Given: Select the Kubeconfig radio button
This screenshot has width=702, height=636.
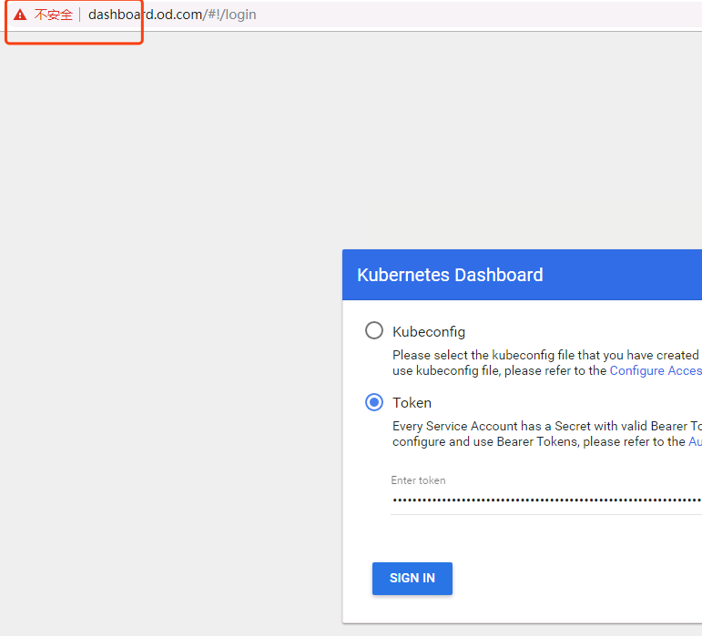Looking at the screenshot, I should 374,330.
